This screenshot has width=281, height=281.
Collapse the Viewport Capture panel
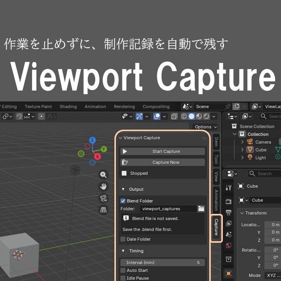121,138
